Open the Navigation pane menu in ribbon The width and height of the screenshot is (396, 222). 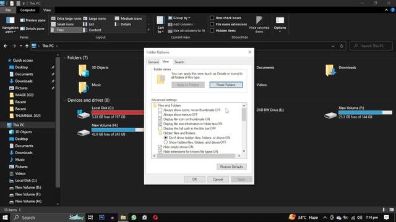[x=10, y=25]
